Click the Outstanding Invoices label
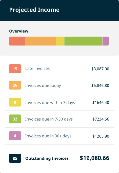This screenshot has width=119, height=173. point(47,158)
